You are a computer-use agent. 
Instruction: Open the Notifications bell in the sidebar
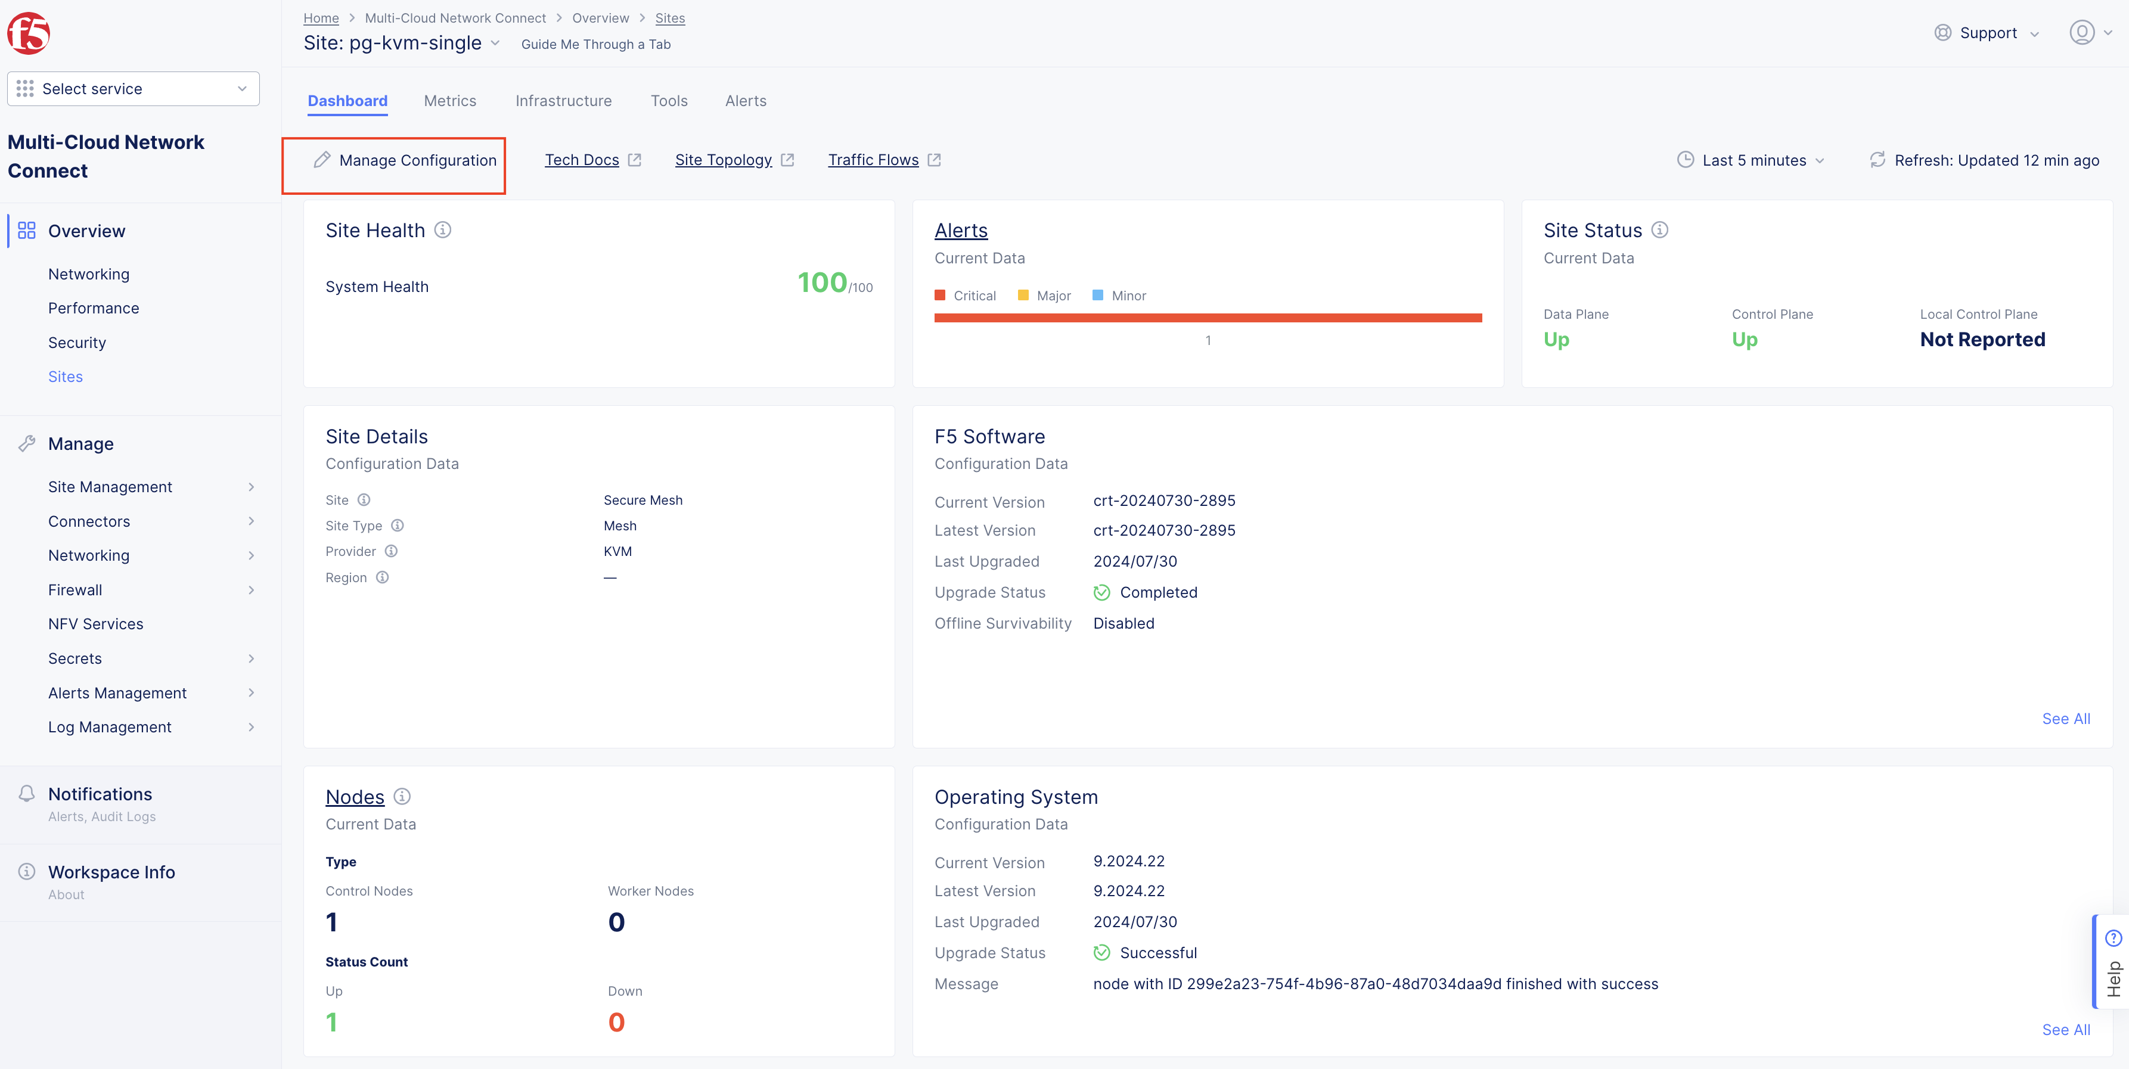[x=27, y=793]
